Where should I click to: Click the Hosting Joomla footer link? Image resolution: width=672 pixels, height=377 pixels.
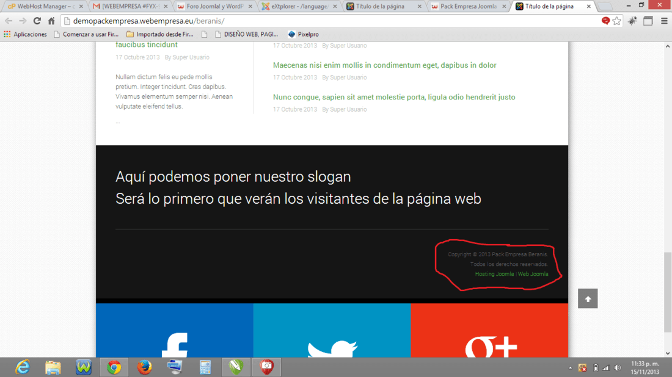click(x=494, y=274)
